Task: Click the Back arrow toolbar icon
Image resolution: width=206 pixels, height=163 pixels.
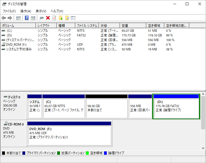Action: point(4,18)
